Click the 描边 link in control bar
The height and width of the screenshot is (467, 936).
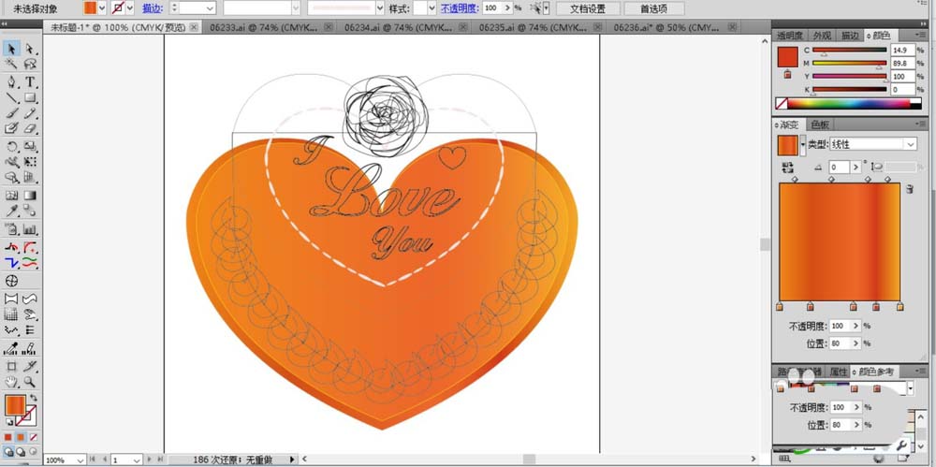(151, 8)
